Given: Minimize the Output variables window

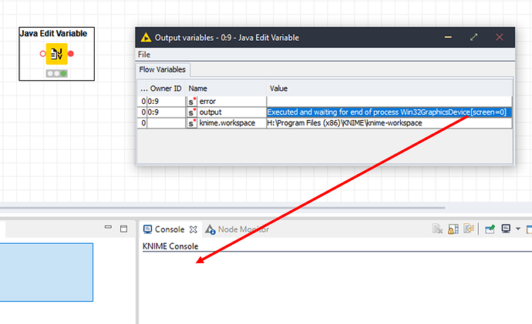Looking at the screenshot, I should (x=448, y=37).
